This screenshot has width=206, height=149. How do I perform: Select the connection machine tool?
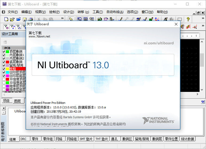(x=133, y=19)
